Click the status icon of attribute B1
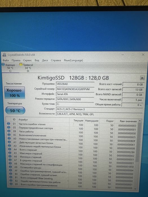This screenshot has height=197, width=148. pyautogui.click(x=11, y=177)
